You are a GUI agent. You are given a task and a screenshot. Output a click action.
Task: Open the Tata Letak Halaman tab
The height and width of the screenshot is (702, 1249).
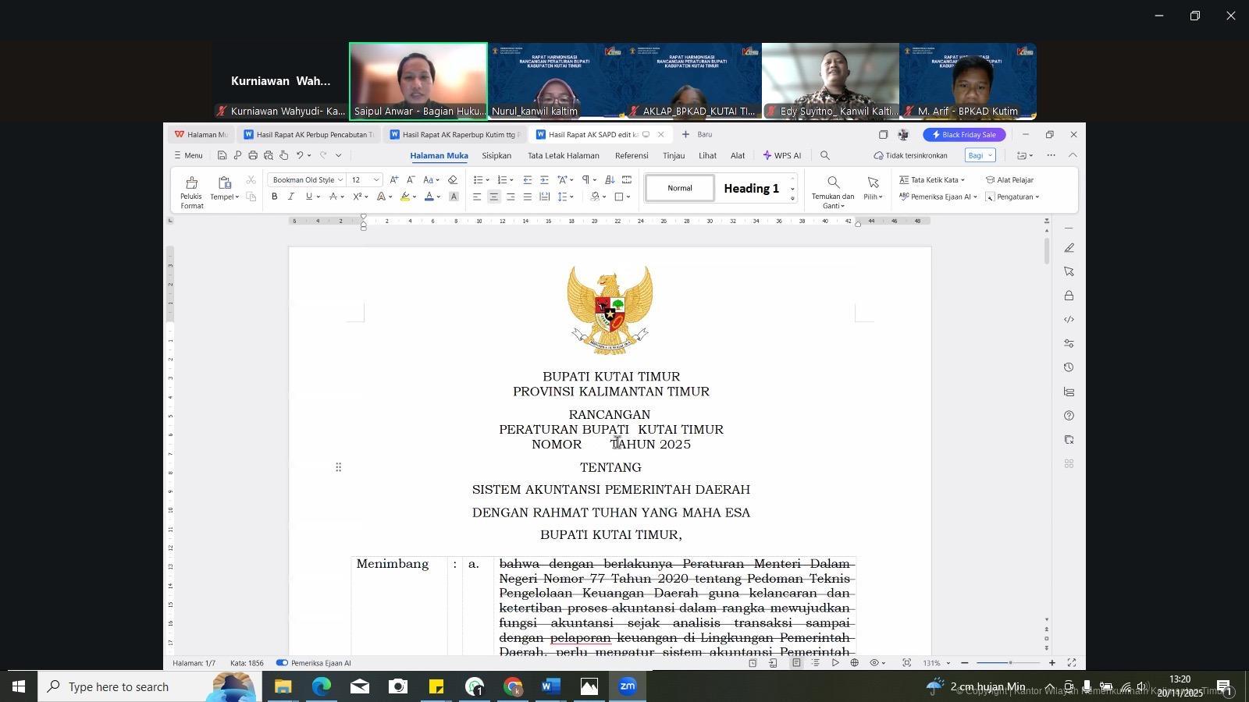point(563,156)
